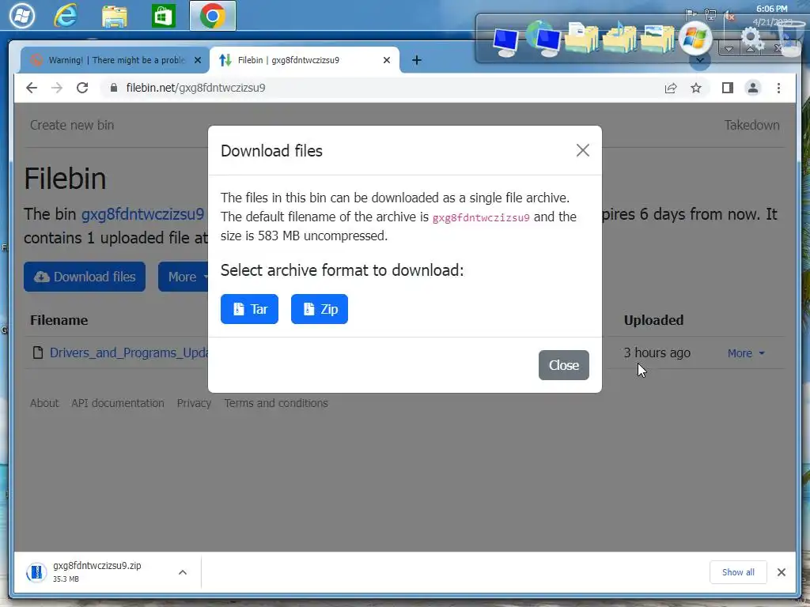Open Chrome three-dot menu

pos(778,89)
